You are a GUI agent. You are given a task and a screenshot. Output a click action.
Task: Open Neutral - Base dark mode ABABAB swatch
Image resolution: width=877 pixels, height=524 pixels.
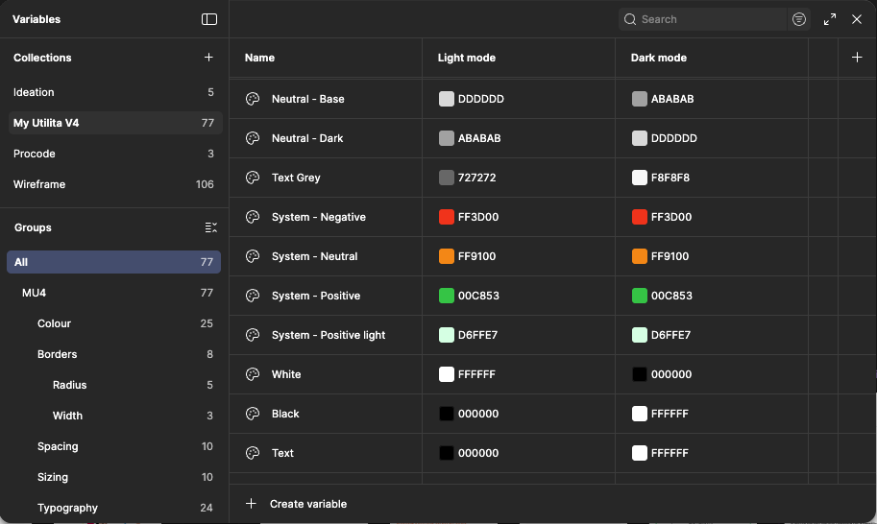640,99
